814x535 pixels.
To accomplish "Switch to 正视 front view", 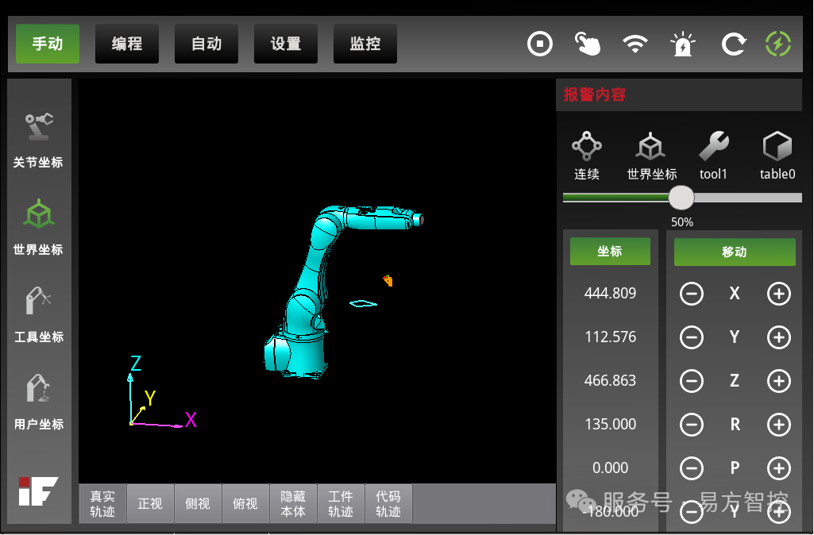I will [x=150, y=504].
